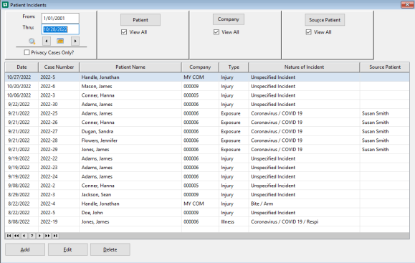Click the Patient filter button
This screenshot has height=263, width=415.
click(x=140, y=20)
